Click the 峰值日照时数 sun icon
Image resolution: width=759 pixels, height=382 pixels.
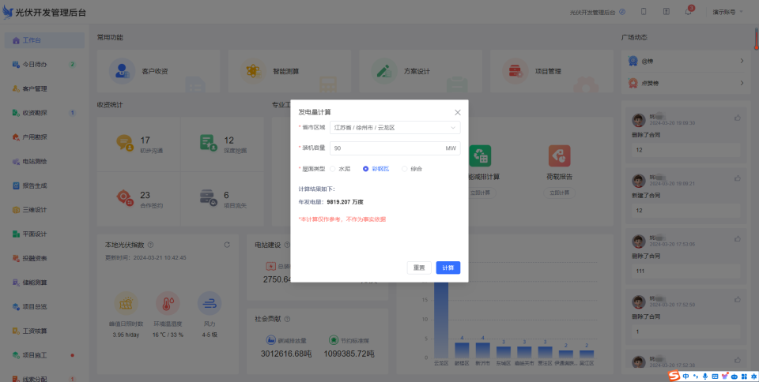pos(126,303)
